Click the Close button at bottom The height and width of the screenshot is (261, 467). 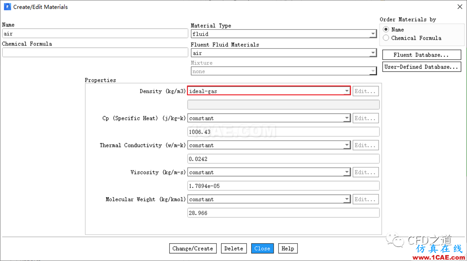(x=262, y=249)
